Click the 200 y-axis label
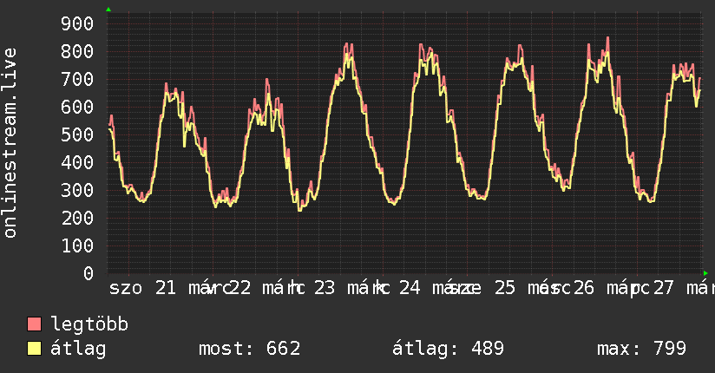This screenshot has height=373, width=715. tap(77, 218)
